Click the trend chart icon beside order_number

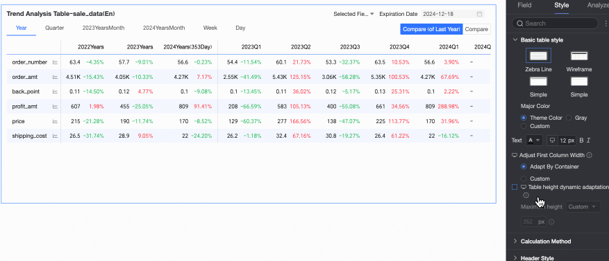coord(55,62)
